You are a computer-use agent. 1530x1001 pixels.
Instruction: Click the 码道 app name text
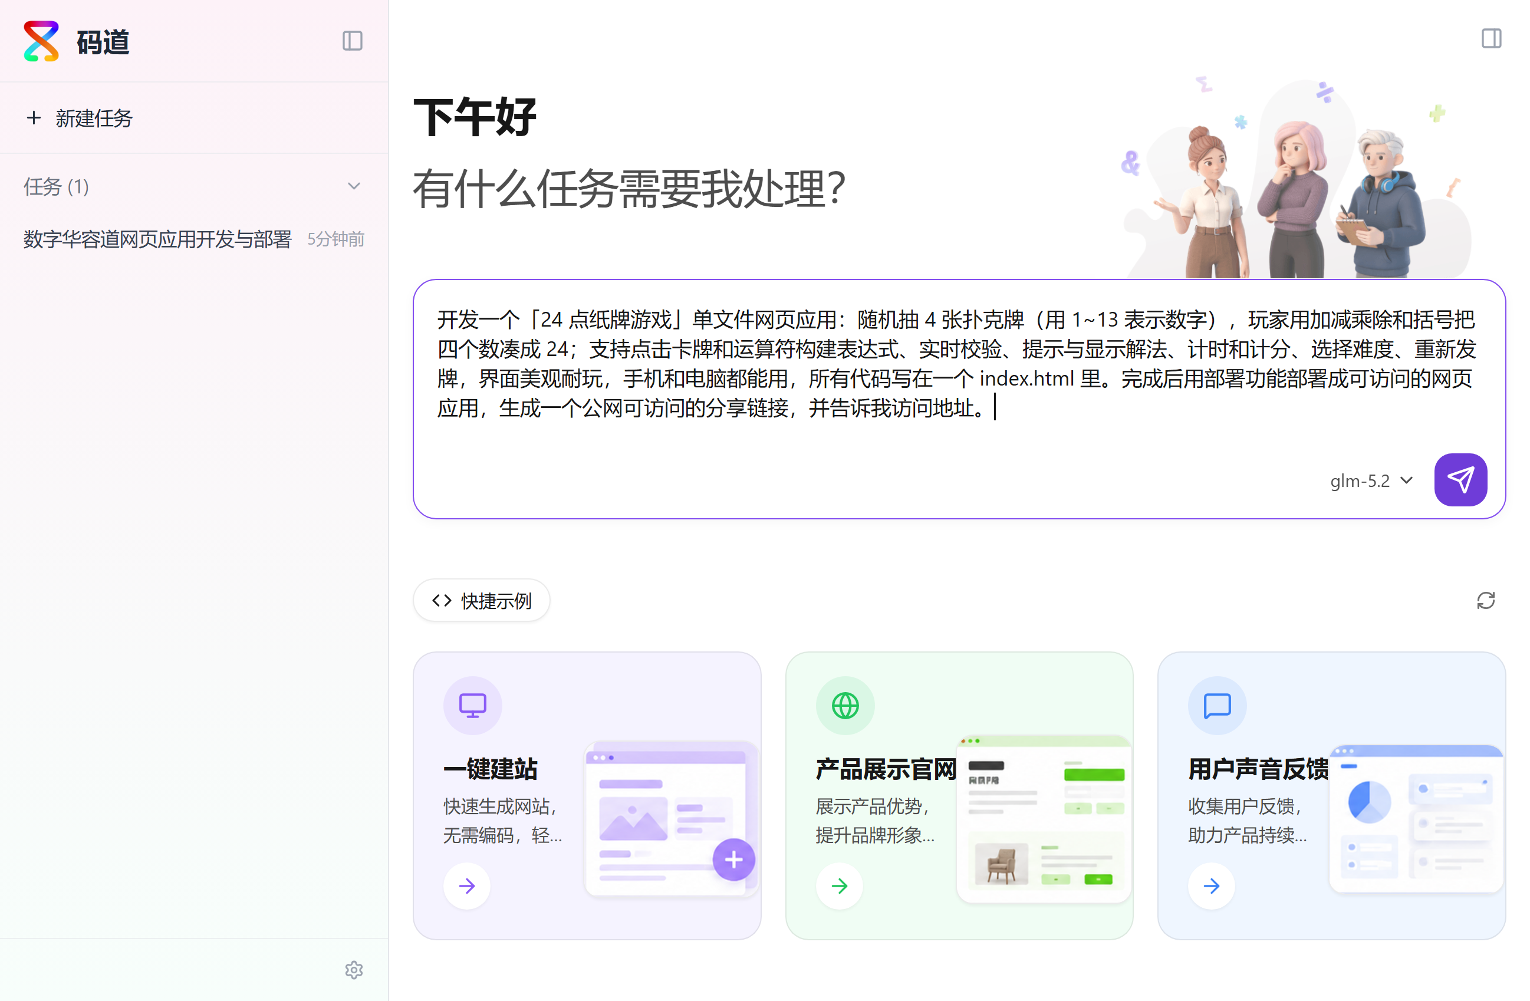[103, 42]
